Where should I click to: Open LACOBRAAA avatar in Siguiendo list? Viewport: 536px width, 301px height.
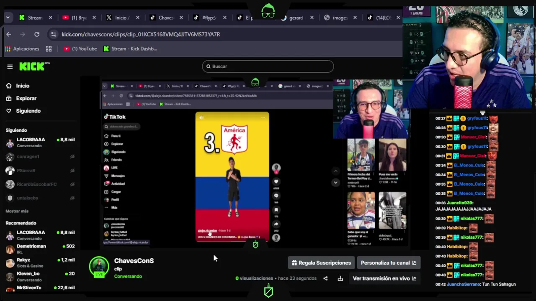pyautogui.click(x=10, y=143)
